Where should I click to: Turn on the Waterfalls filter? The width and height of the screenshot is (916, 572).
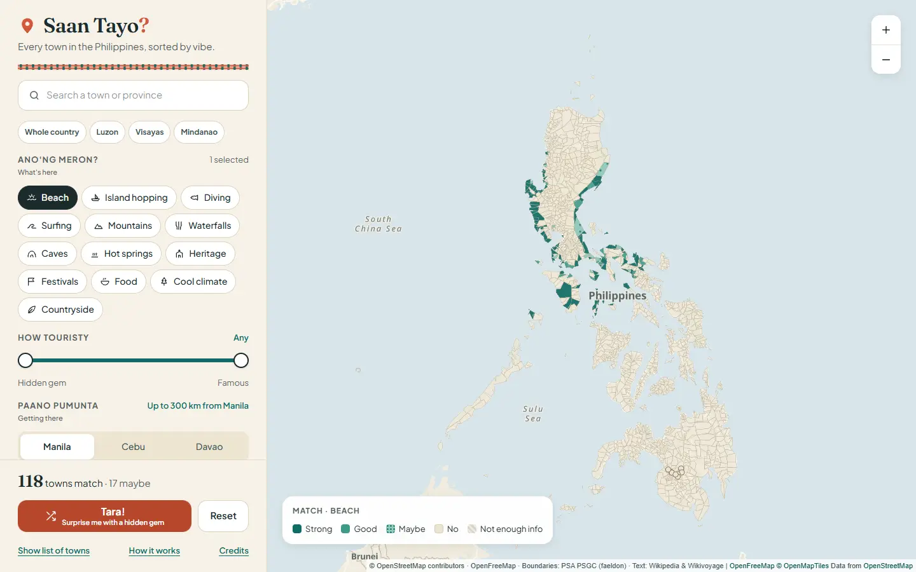(202, 226)
